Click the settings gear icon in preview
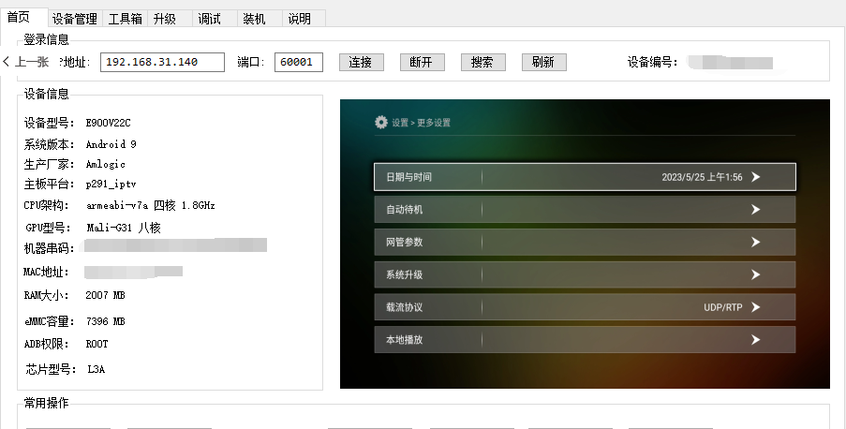 pyautogui.click(x=381, y=122)
